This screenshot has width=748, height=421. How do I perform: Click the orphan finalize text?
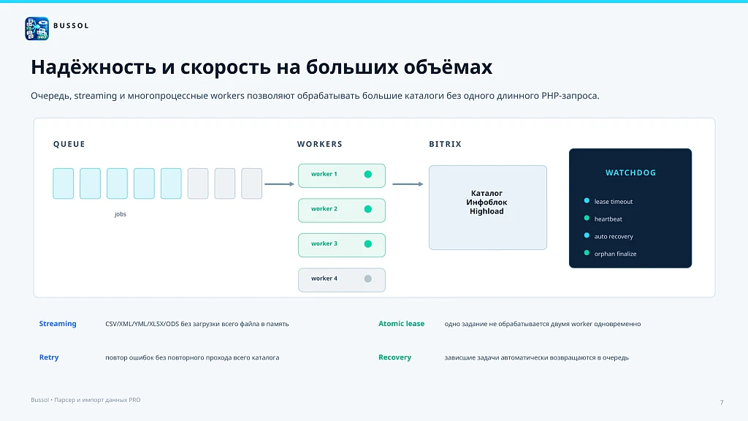point(615,254)
